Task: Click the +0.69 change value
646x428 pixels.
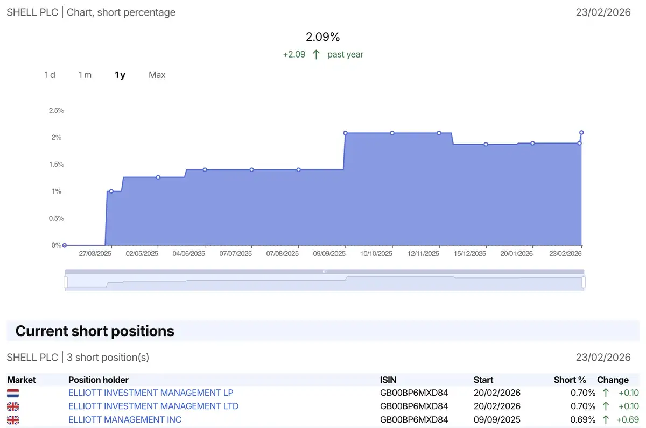Action: tap(629, 419)
